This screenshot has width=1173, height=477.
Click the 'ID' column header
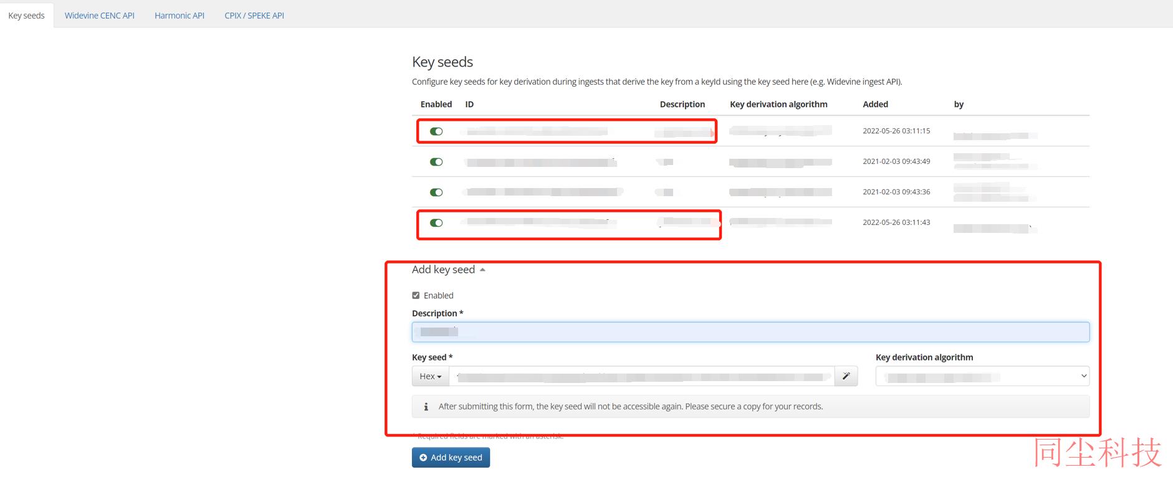click(x=469, y=104)
